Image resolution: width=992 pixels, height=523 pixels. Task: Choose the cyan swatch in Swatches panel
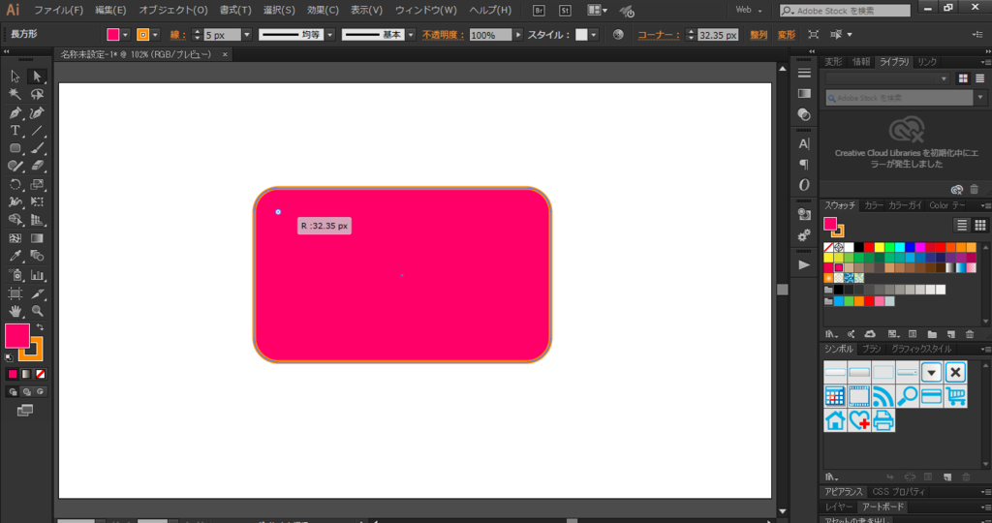coord(900,247)
